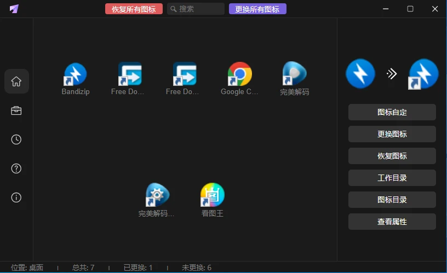This screenshot has width=447, height=273.
Task: Select the second Free Do... shortcut icon
Action: (x=185, y=74)
